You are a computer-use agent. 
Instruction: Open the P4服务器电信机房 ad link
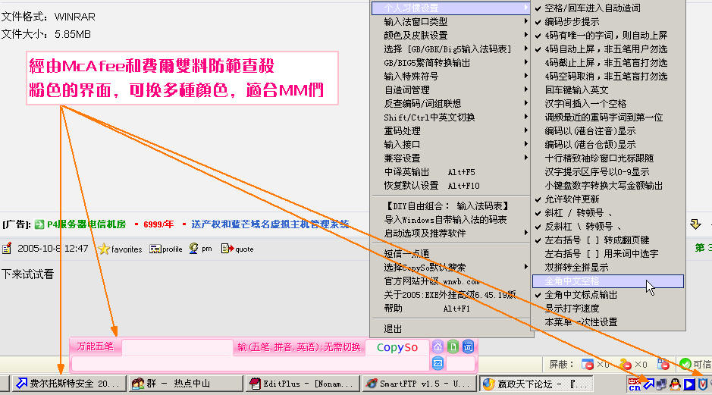86,224
